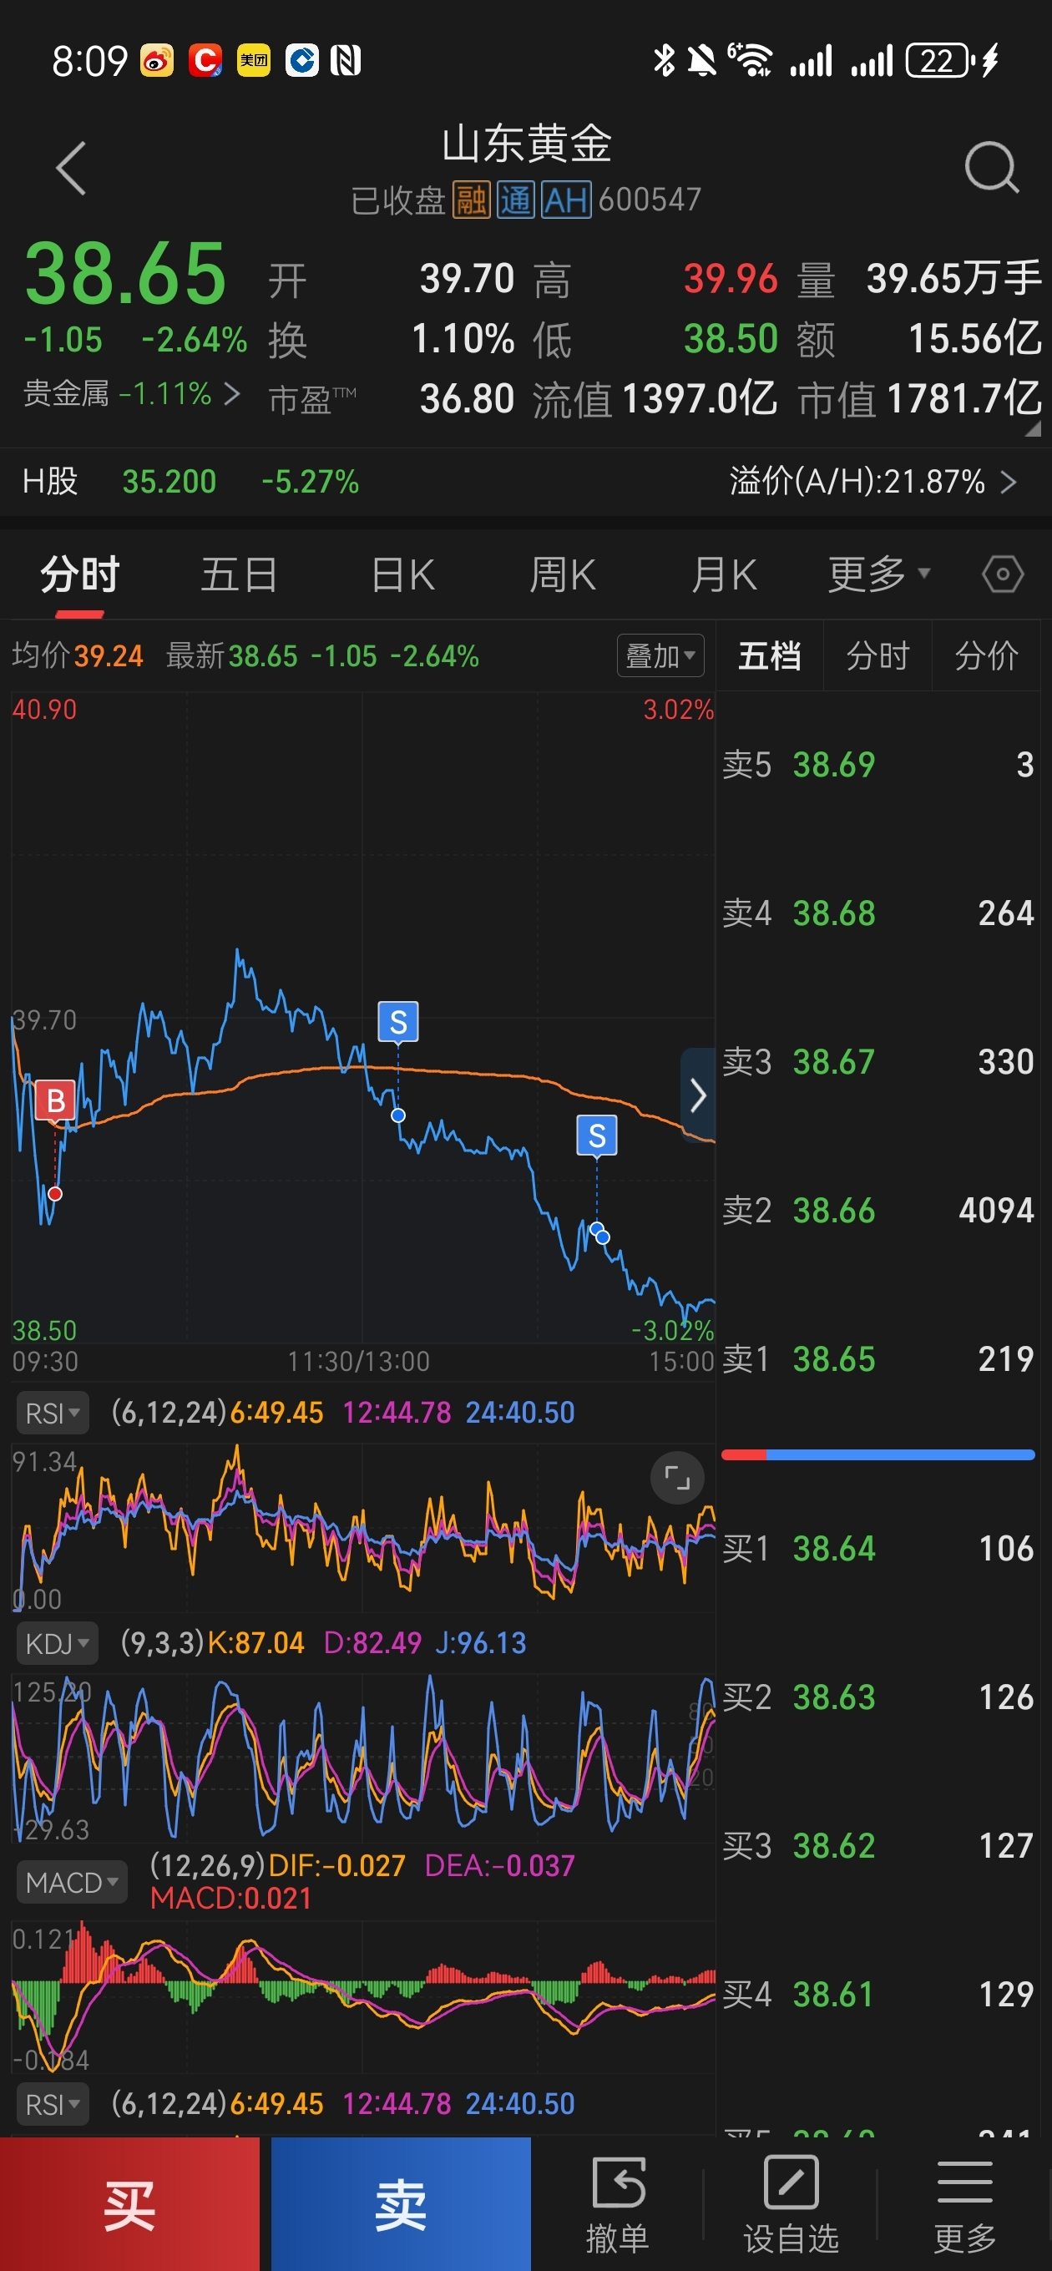Viewport: 1052px width, 2271px height.
Task: Tap 卖3 38.67 ask row
Action: point(878,1062)
